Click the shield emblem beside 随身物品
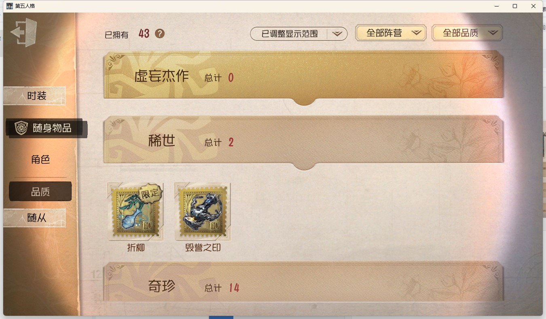546x319 pixels. [21, 128]
